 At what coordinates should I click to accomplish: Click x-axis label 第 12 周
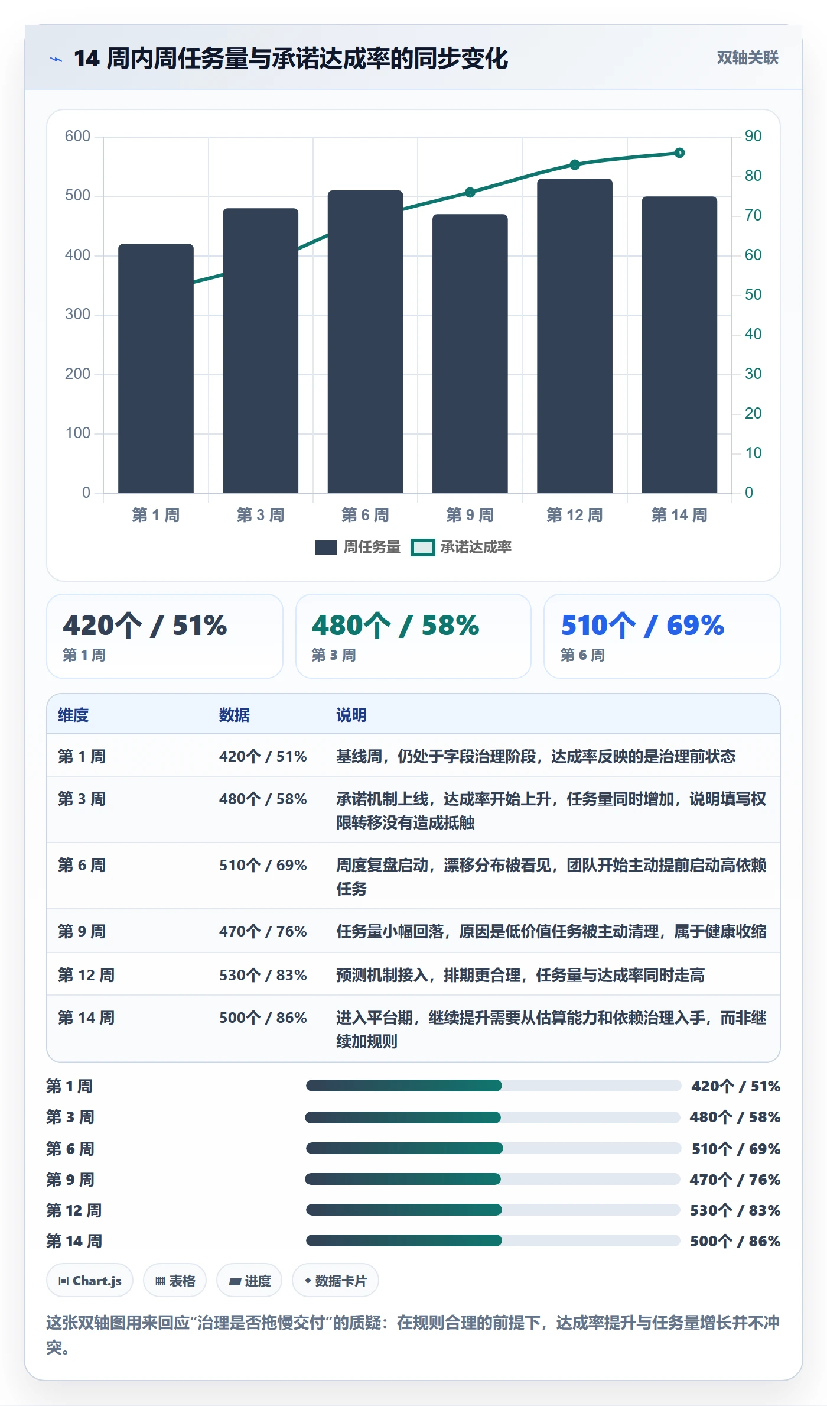pyautogui.click(x=575, y=515)
